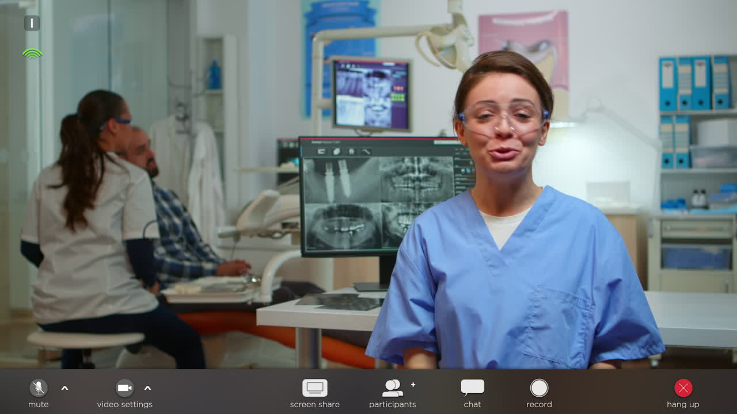The image size is (737, 414).
Task: Expand audio options arrow beside mute
Action: (64, 388)
